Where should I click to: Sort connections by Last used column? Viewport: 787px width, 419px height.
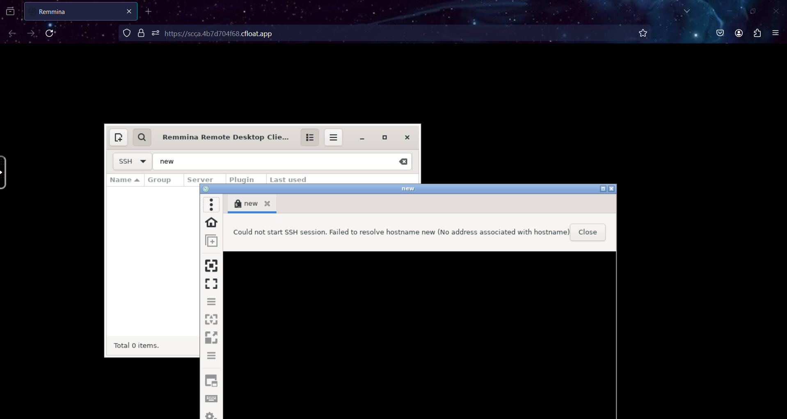coord(342,180)
